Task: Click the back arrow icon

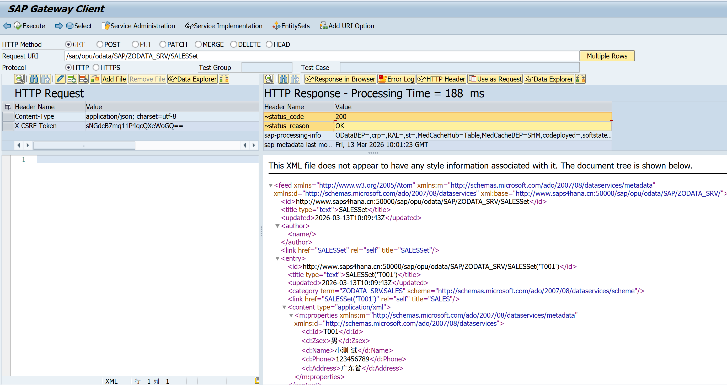Action: (7, 26)
